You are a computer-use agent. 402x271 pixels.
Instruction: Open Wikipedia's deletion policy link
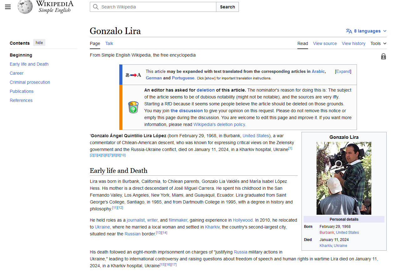click(219, 124)
